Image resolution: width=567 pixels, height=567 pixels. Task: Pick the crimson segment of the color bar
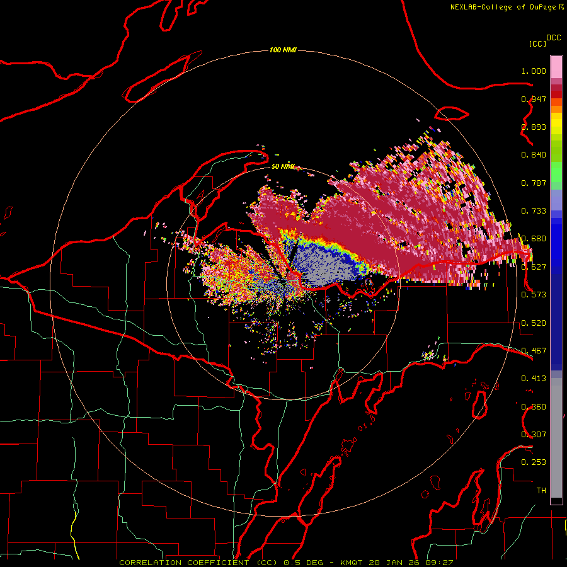coord(556,88)
